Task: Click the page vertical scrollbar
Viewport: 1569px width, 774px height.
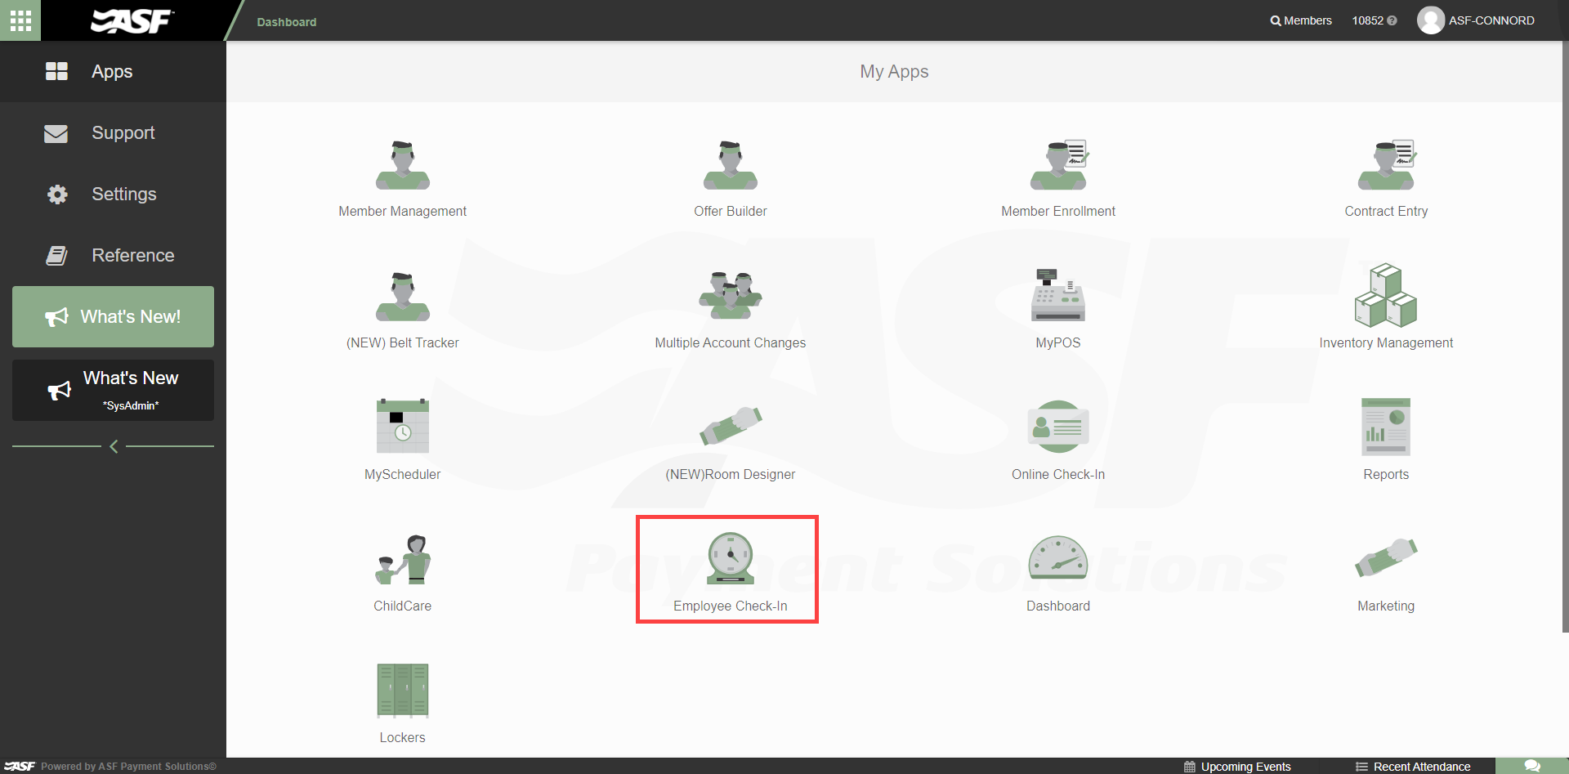Action: tap(1565, 335)
